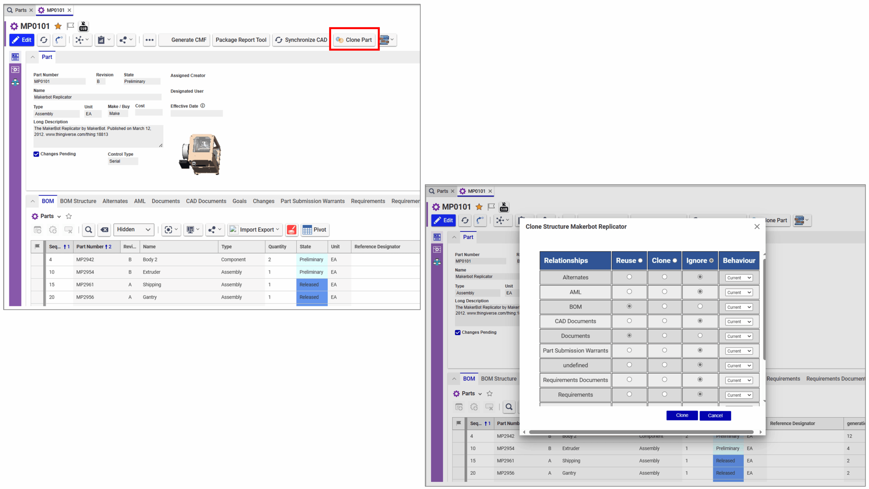Click Package Report Tool button
869x489 pixels.
[x=241, y=40]
